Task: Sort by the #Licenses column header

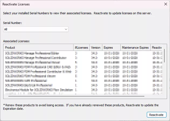Action: 81,48
